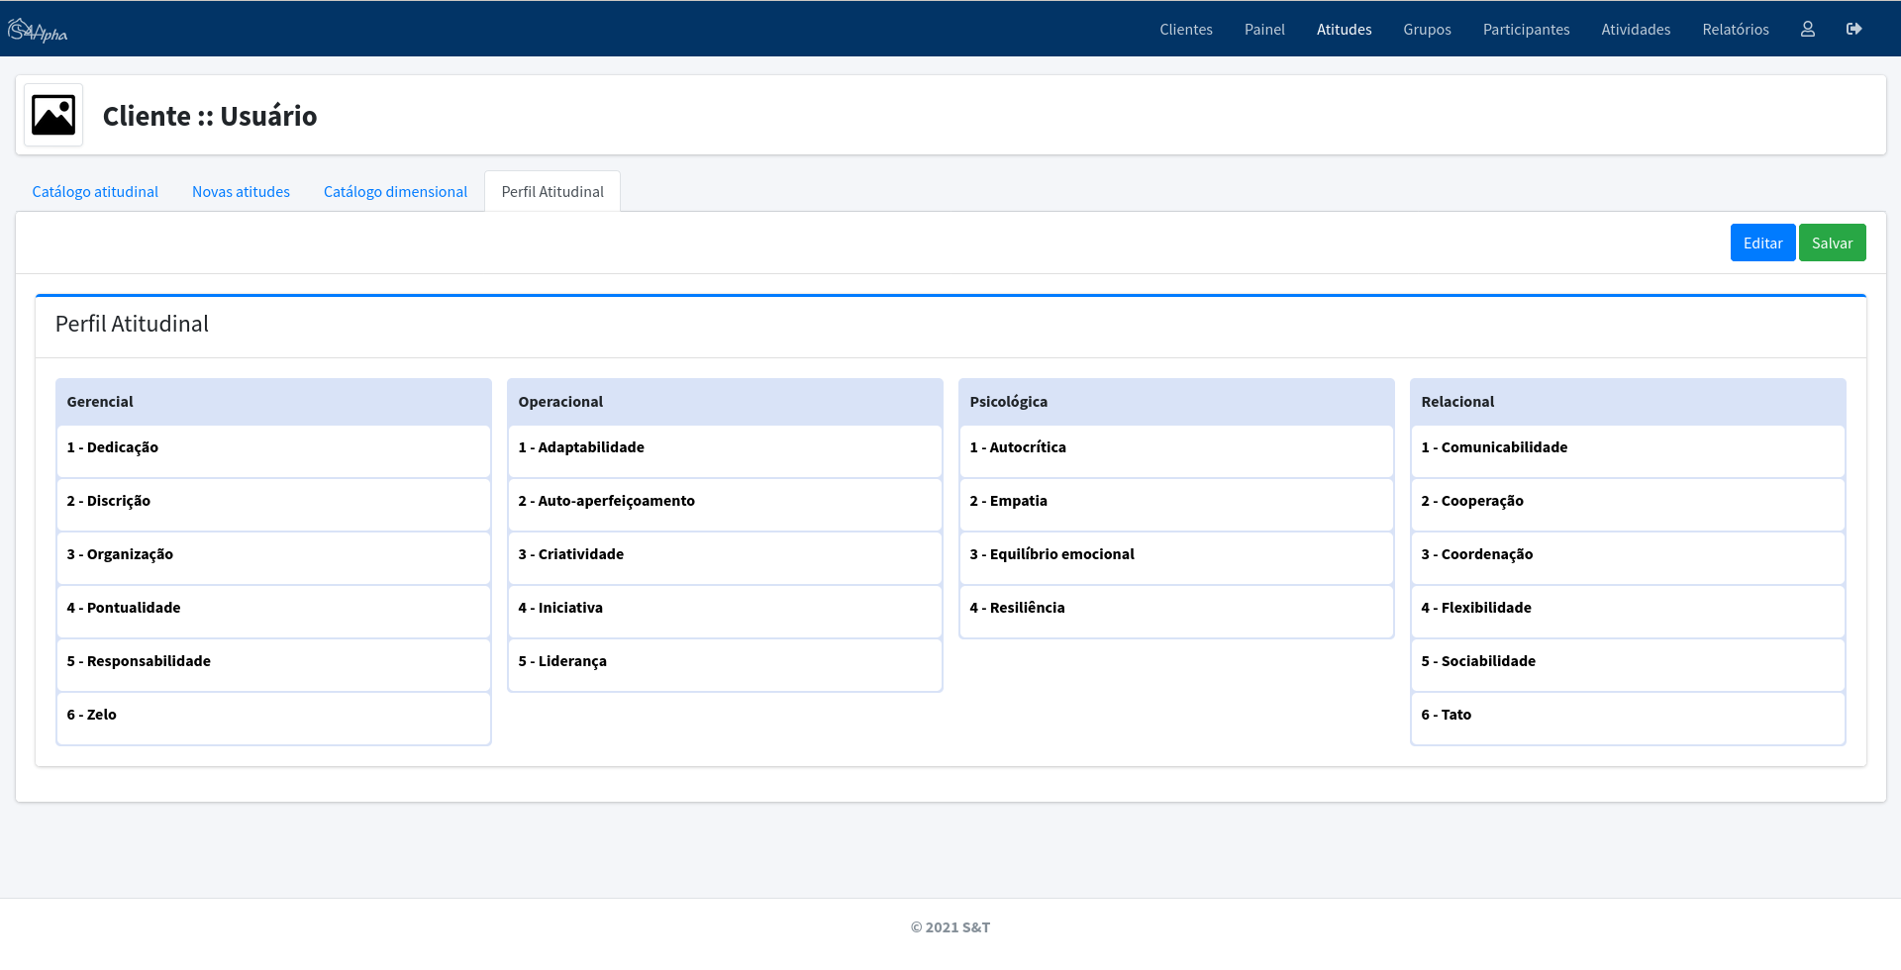Click Equilíbrio emocional in Psicológica list
The image size is (1901, 970).
(1176, 555)
